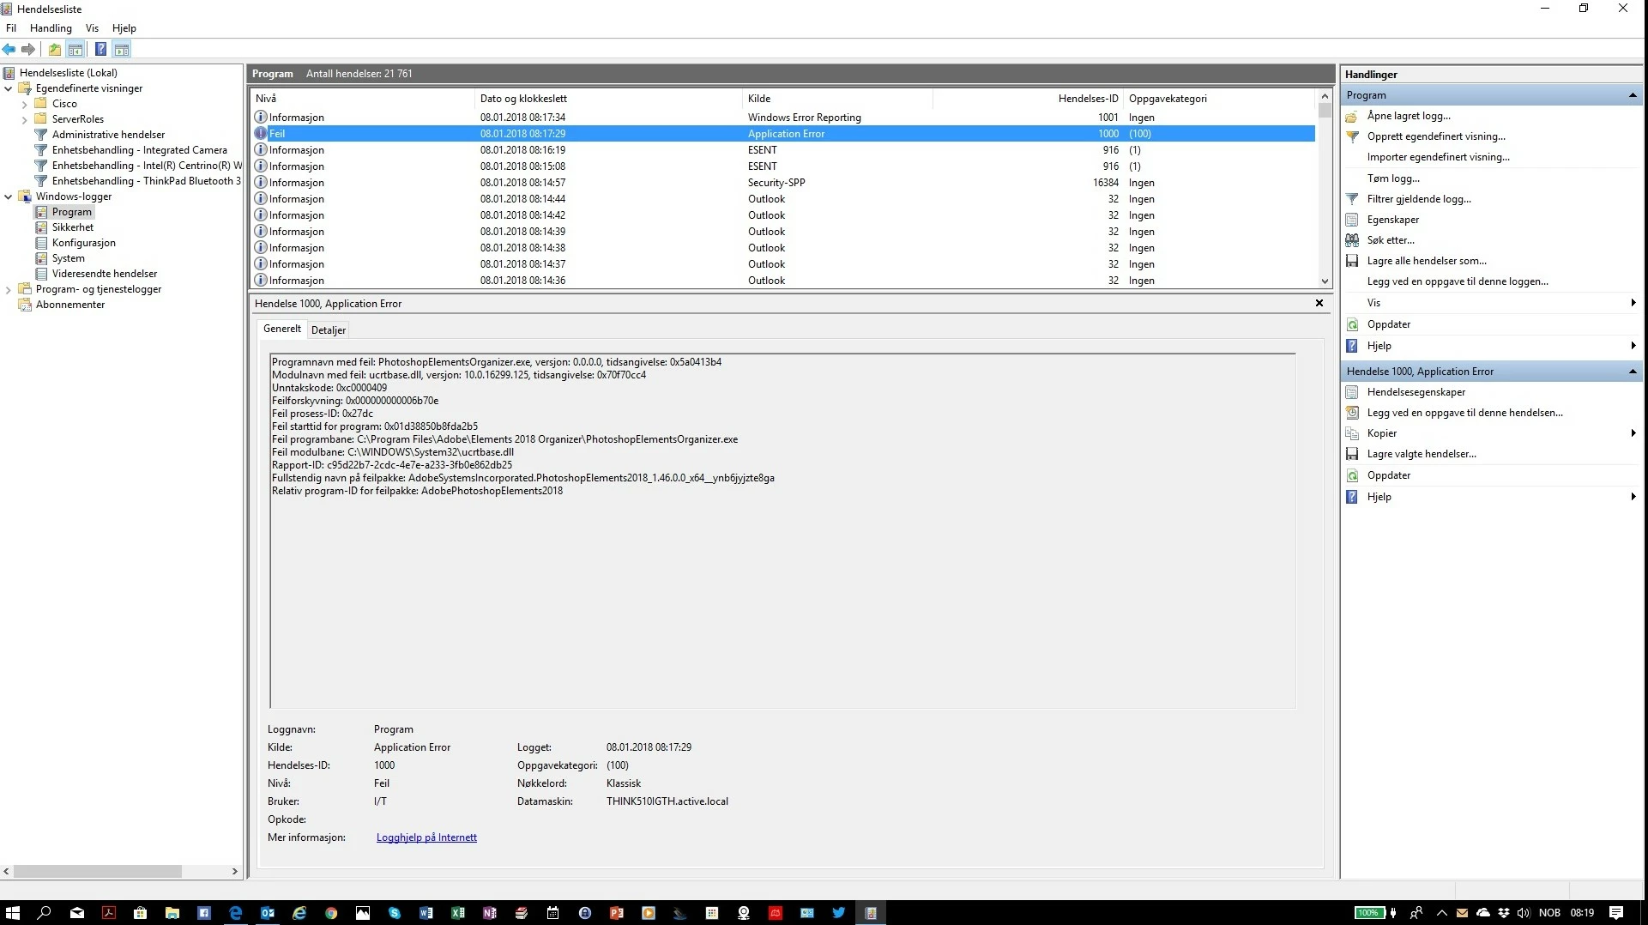This screenshot has width=1648, height=925.
Task: Sort by Hendelses-ID column header
Action: point(1028,99)
